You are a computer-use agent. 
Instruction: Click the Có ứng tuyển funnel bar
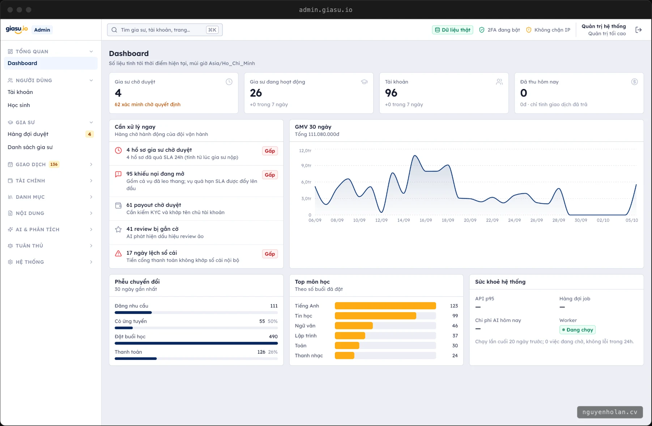coord(196,328)
